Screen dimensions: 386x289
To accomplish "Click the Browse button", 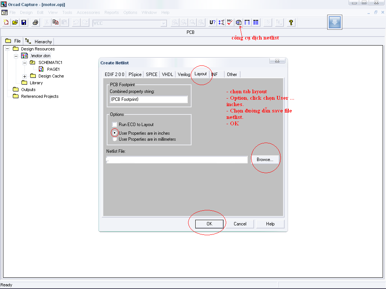I will 265,160.
